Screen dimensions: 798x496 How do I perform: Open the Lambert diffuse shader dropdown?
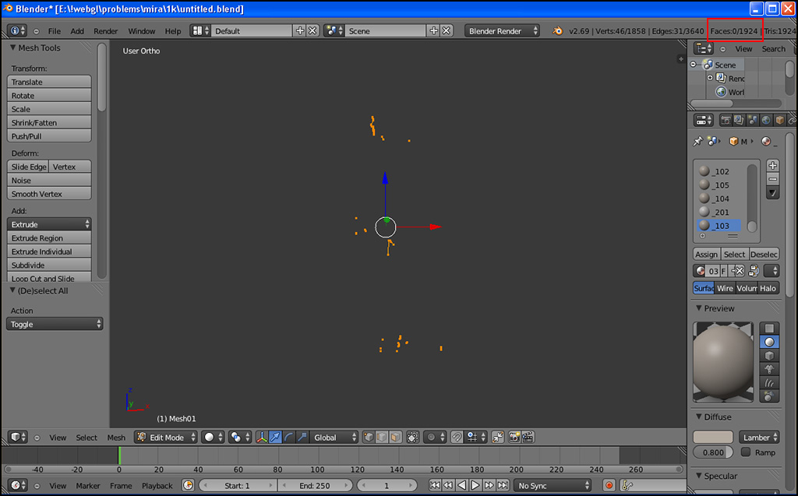[x=759, y=437]
